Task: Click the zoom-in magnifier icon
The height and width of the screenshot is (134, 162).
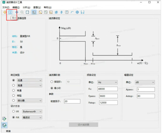Action: [22, 12]
